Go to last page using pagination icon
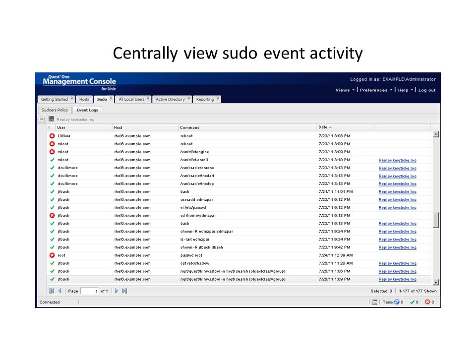This screenshot has width=476, height=357. pyautogui.click(x=124, y=291)
